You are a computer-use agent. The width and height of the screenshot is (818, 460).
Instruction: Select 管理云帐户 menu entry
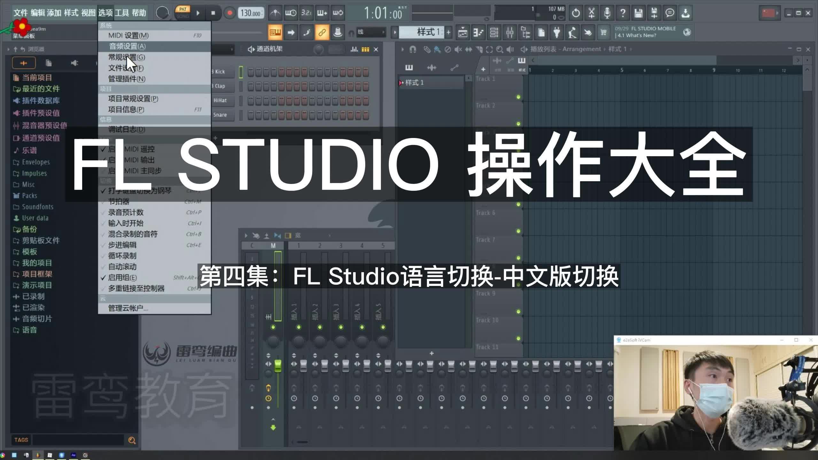click(x=154, y=308)
